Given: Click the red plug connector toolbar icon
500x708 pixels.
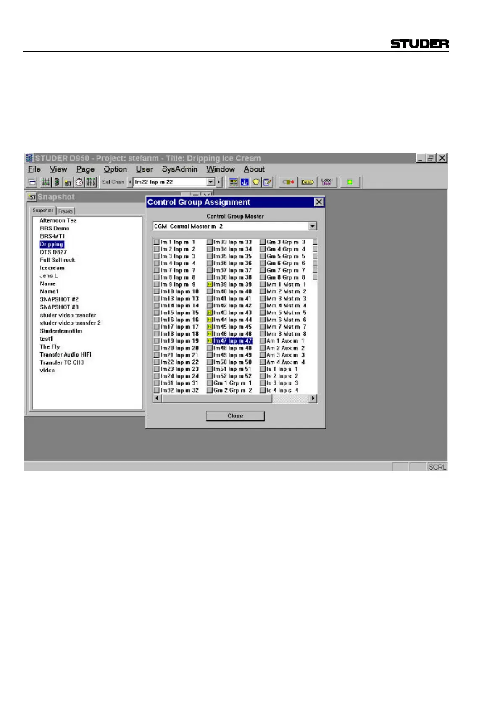Looking at the screenshot, I should pyautogui.click(x=288, y=182).
